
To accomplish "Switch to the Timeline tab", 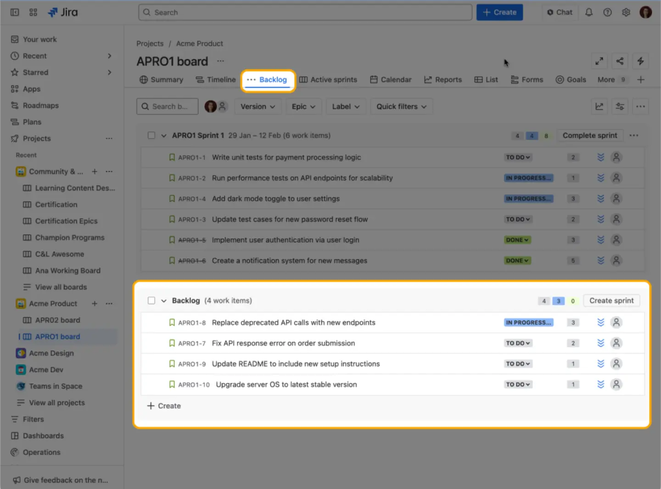I will click(x=216, y=79).
